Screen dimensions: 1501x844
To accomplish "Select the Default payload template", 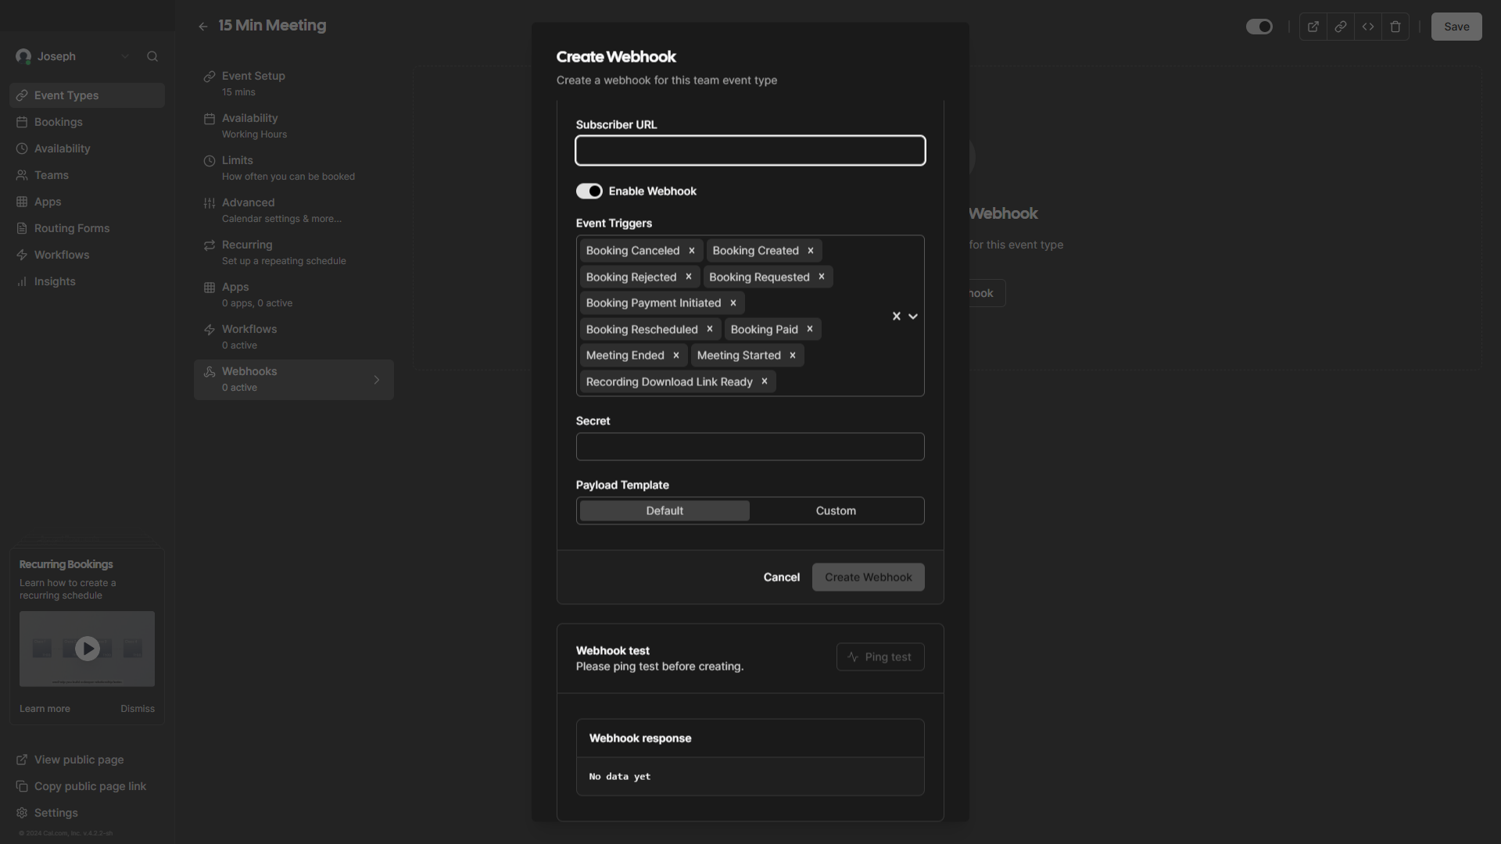I will 665,511.
